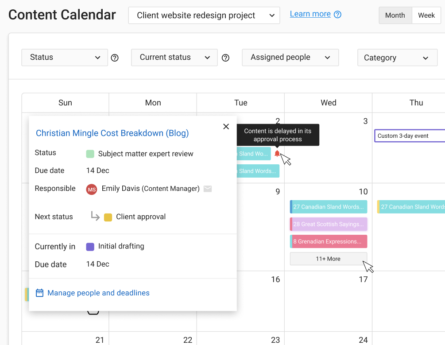Image resolution: width=445 pixels, height=345 pixels.
Task: Click Subject matter expert review status text
Action: [146, 154]
